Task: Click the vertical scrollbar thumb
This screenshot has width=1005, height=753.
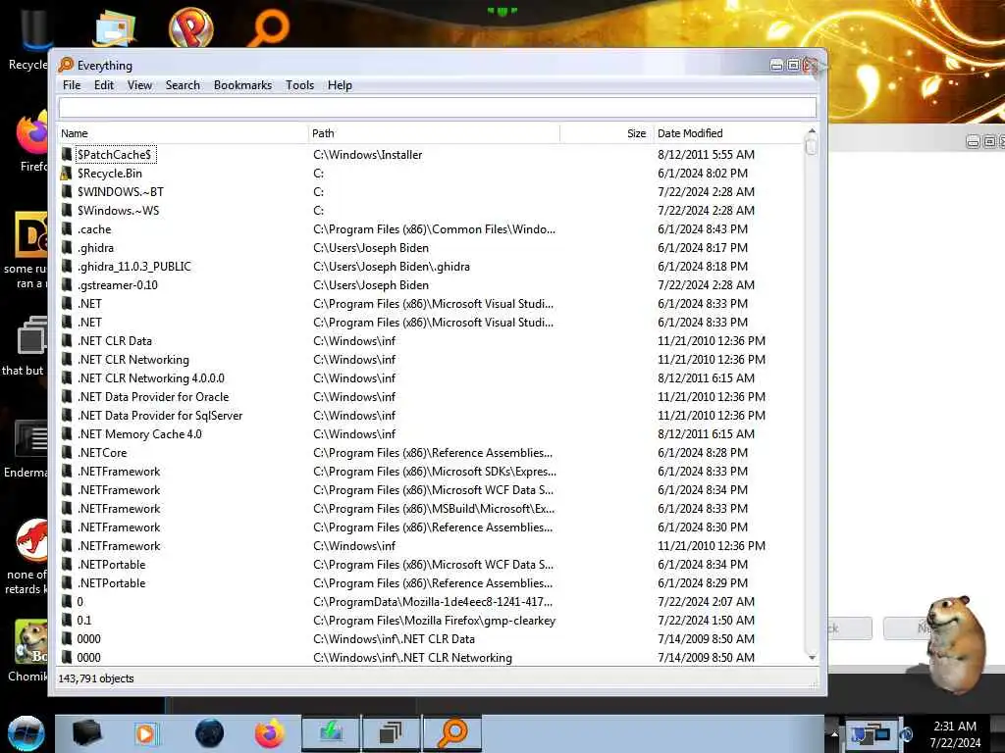Action: tap(812, 147)
